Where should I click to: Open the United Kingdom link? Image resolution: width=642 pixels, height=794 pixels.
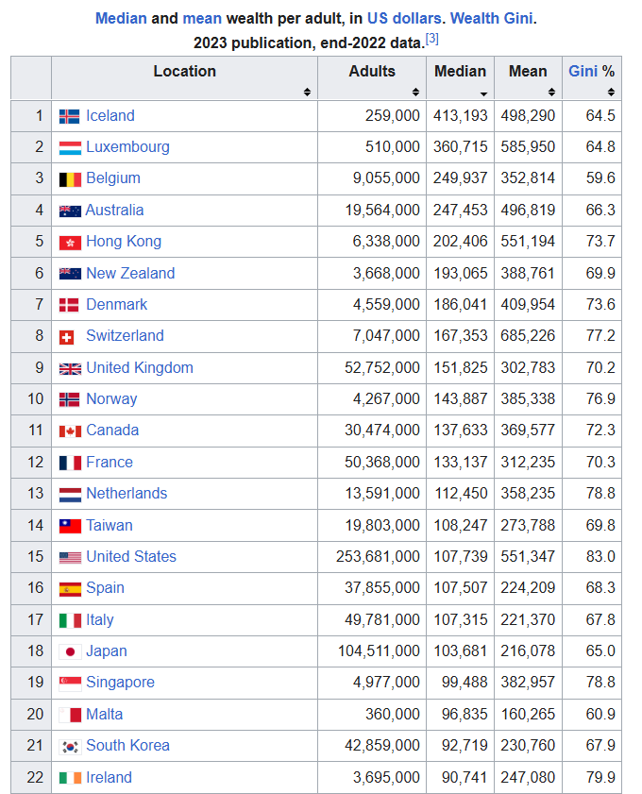140,367
